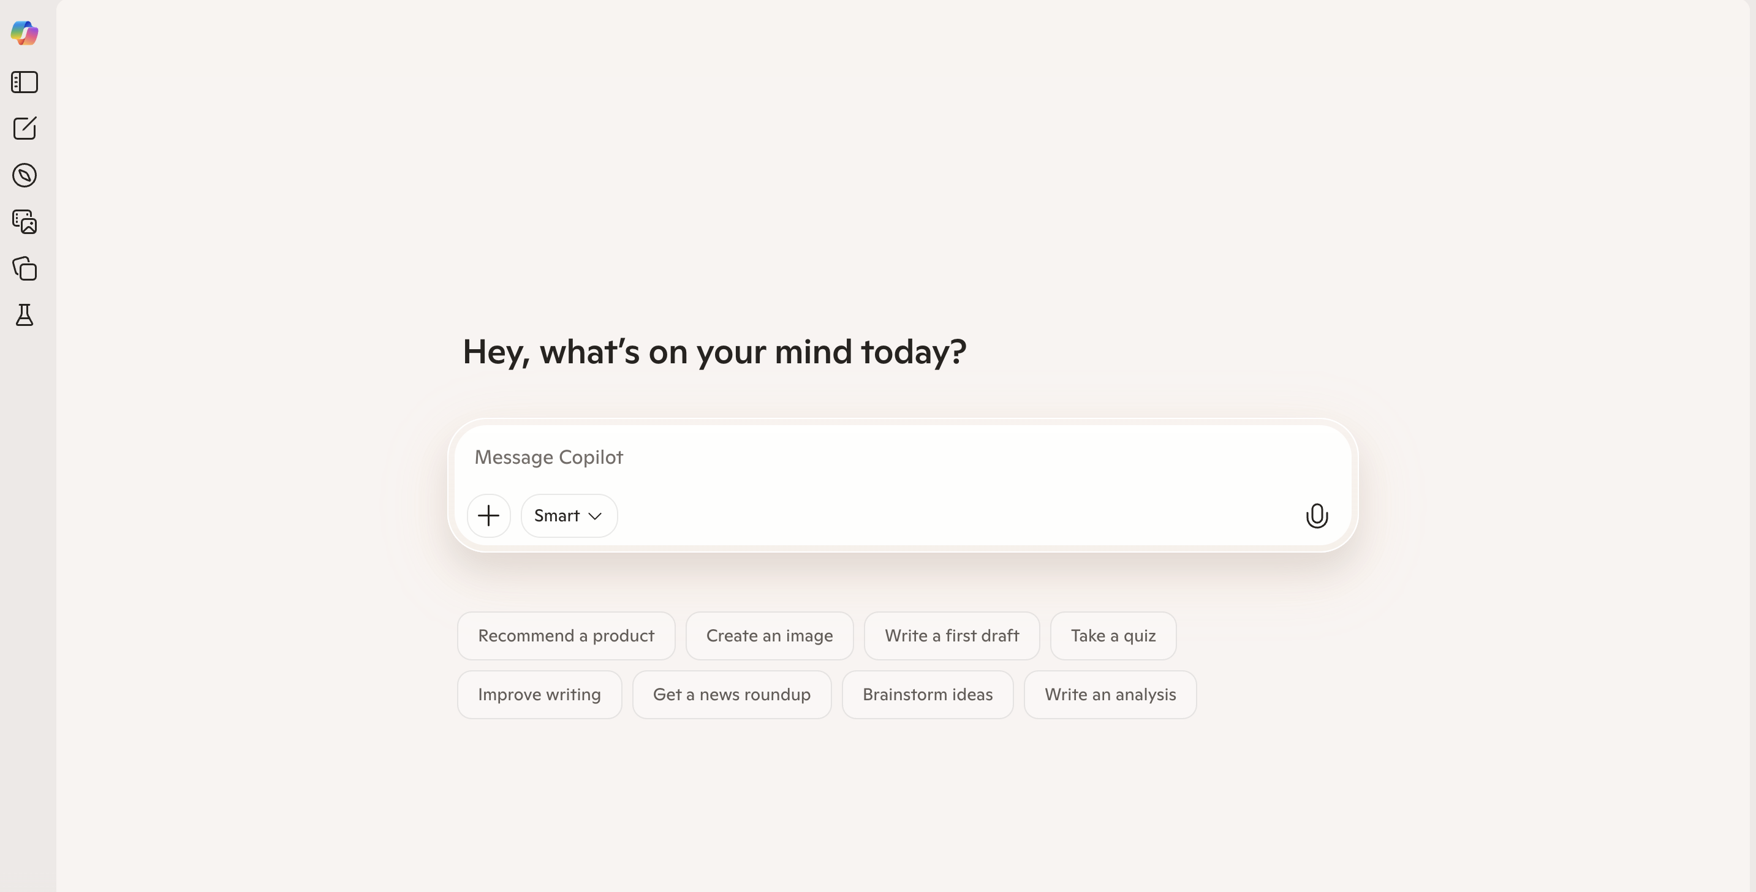Viewport: 1756px width, 892px height.
Task: Open the Pages stacked squares icon
Action: point(25,268)
